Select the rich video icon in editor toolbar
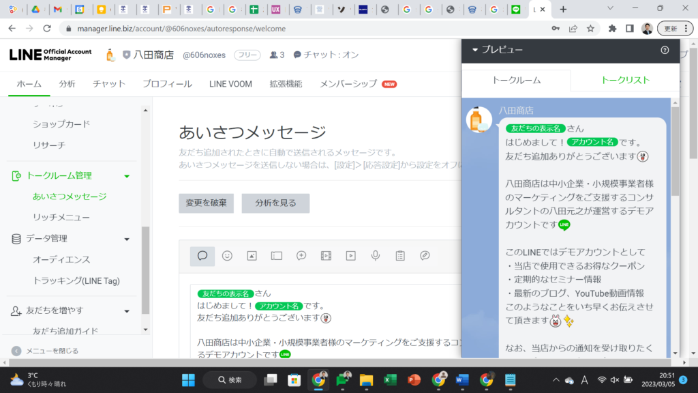This screenshot has width=698, height=393. [326, 256]
